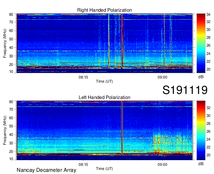Click the dB unit label of right-handed colorbar

click(201, 77)
